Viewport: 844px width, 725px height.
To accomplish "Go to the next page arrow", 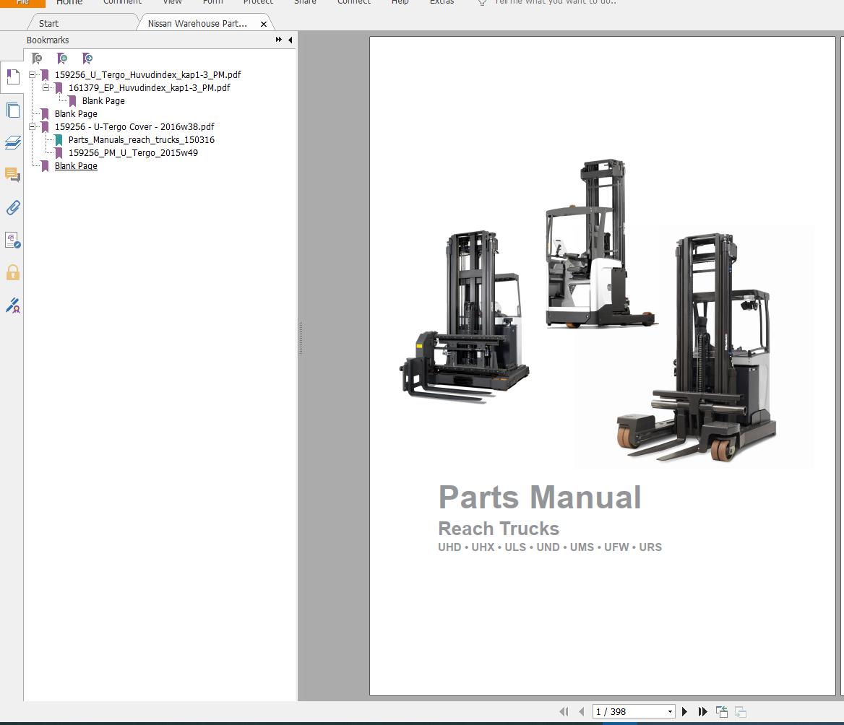I will (x=684, y=712).
